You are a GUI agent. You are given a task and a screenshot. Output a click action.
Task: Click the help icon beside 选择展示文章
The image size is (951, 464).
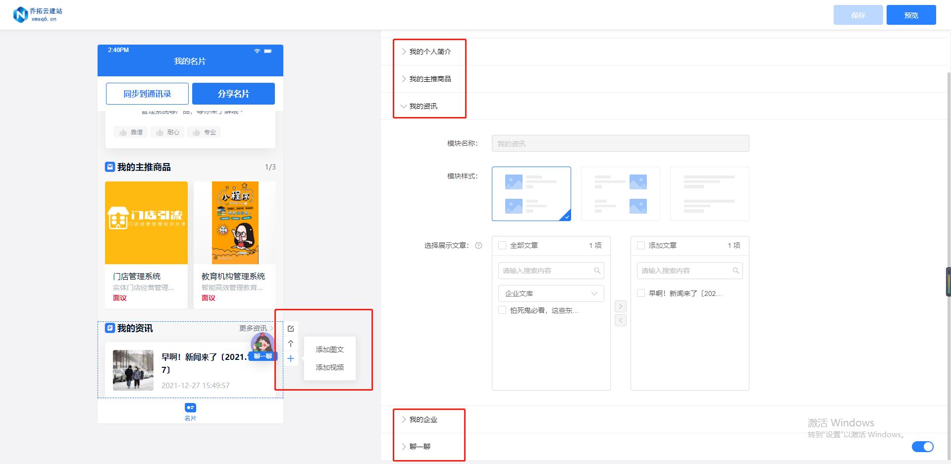[x=478, y=245]
